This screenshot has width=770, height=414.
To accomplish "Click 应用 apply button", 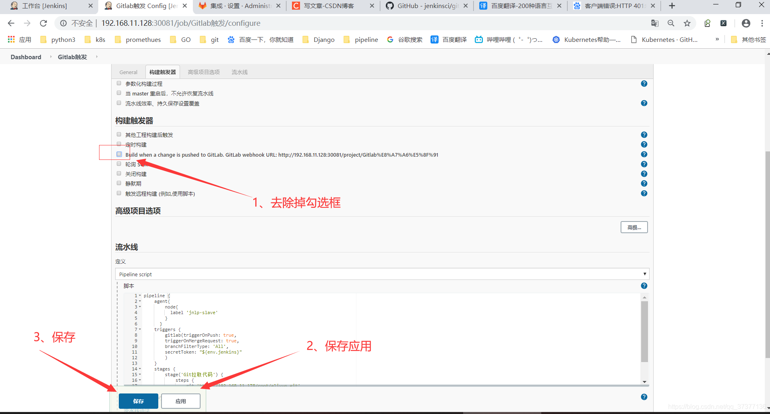I will click(181, 401).
